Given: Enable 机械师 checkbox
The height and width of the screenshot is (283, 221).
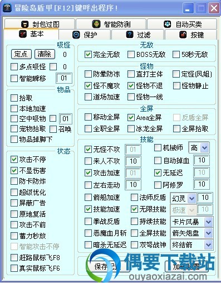Looking at the screenshot, I should click(x=158, y=148).
